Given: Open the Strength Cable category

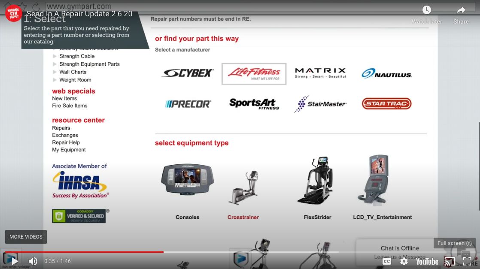Looking at the screenshot, I should pyautogui.click(x=77, y=56).
